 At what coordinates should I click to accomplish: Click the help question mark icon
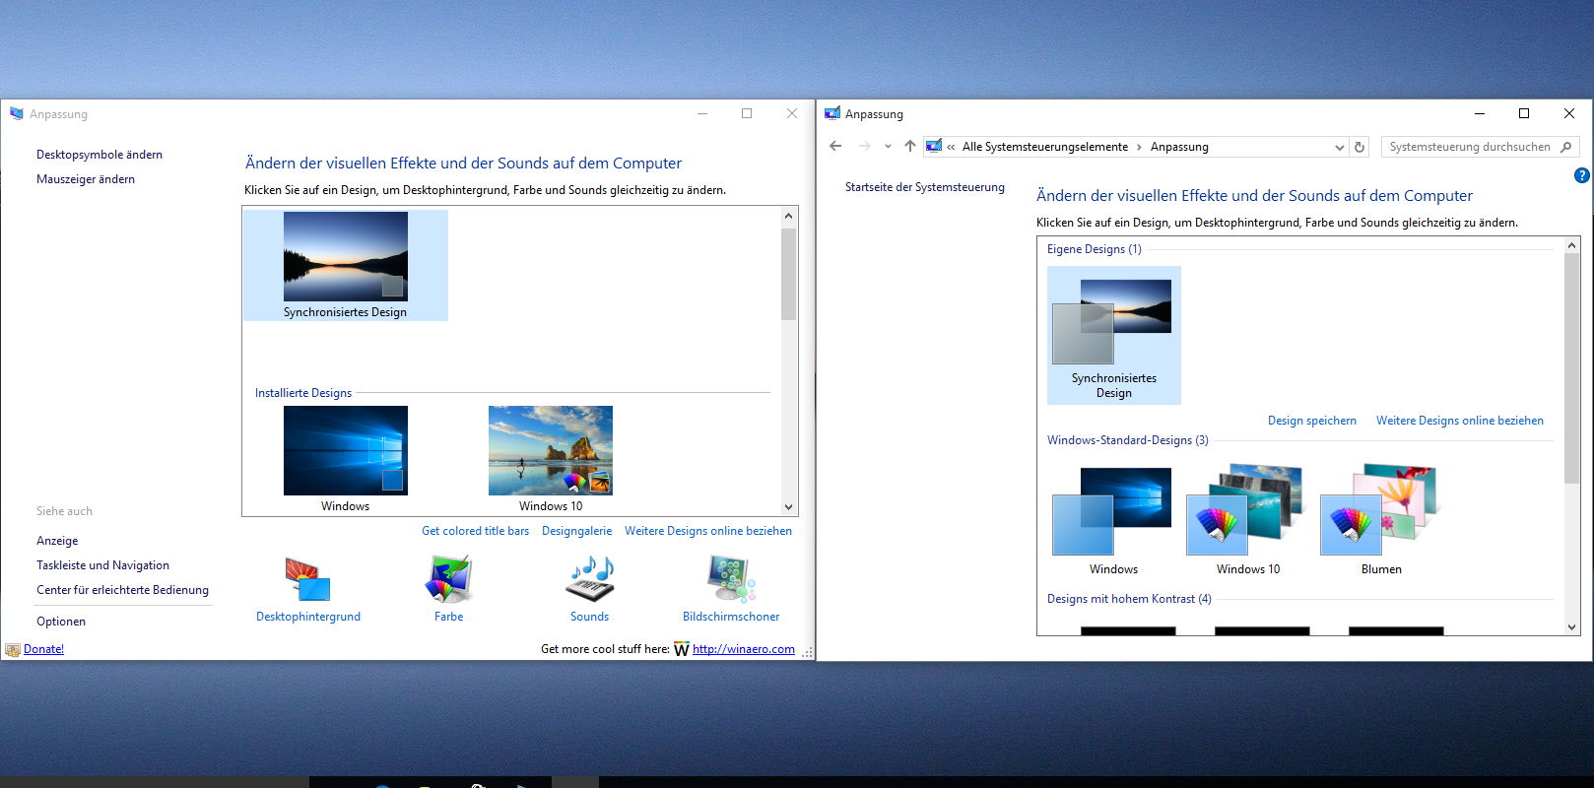pos(1581,175)
